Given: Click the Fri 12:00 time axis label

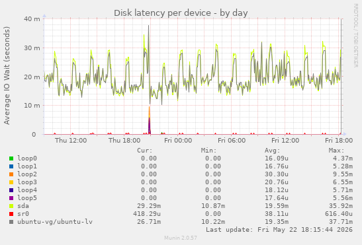Looking at the screenshot, I should coord(285,141).
